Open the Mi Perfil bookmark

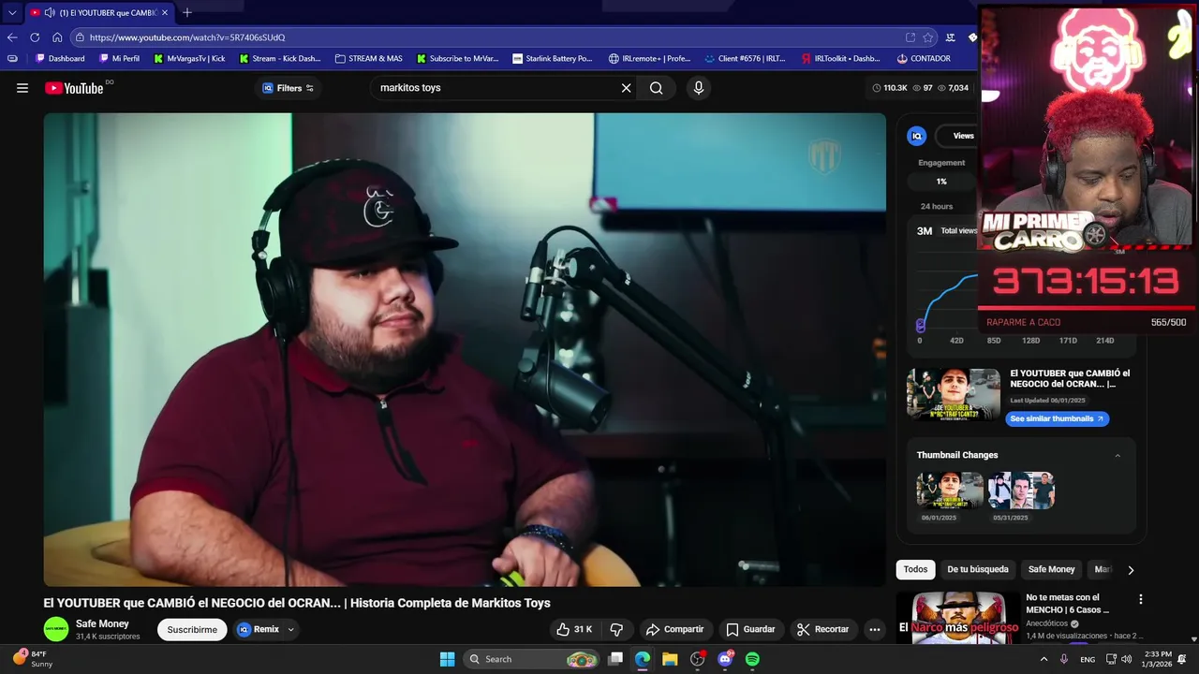119,58
